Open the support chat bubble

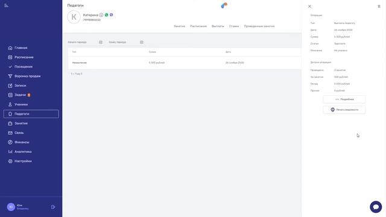[x=376, y=207]
